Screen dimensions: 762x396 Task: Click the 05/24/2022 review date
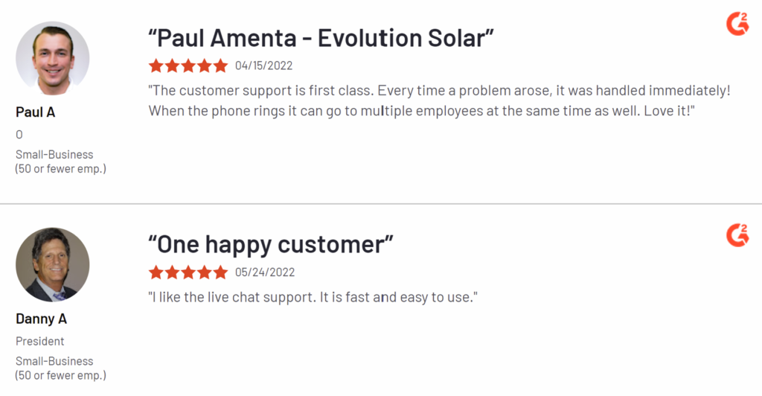(x=265, y=272)
